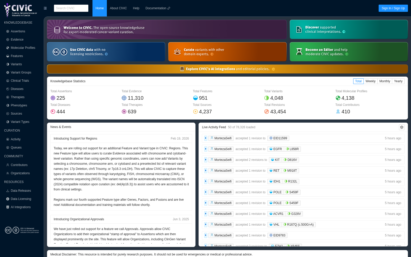The image size is (411, 257).
Task: Expand the EID9783 activity row
Action: pos(206,235)
